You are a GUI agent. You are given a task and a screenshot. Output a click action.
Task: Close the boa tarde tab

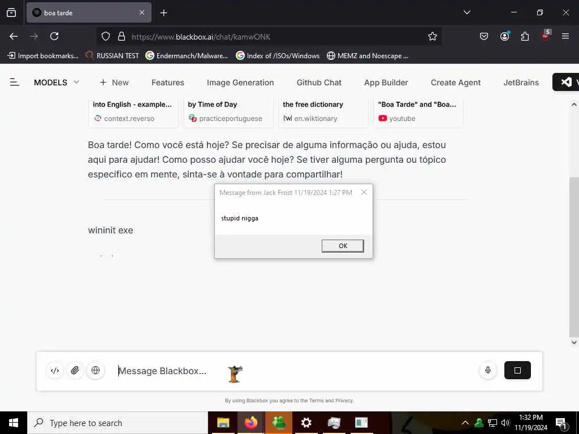(x=142, y=12)
